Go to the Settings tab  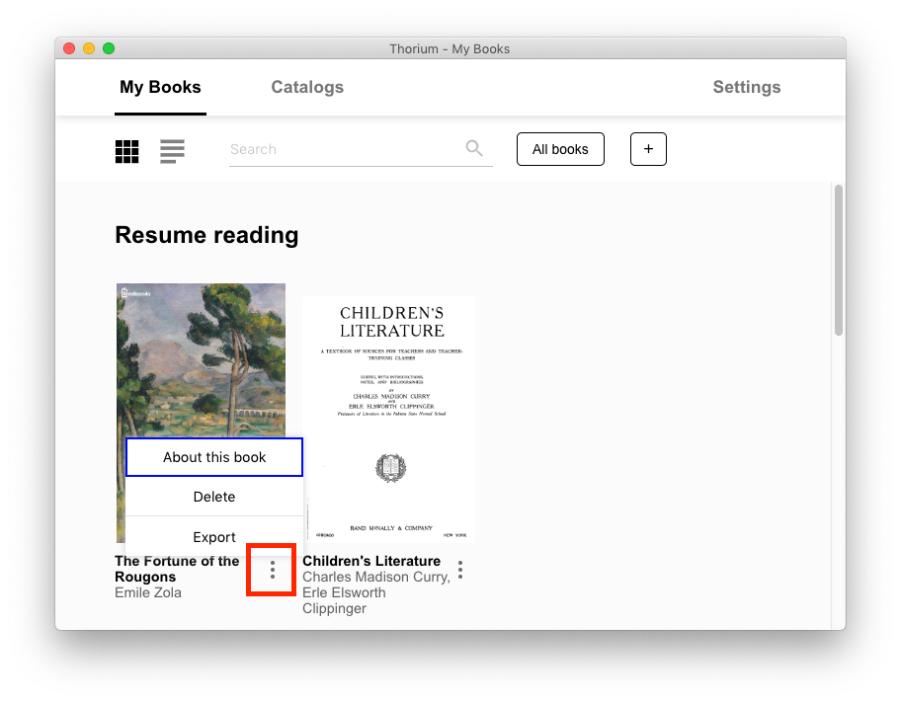(747, 87)
